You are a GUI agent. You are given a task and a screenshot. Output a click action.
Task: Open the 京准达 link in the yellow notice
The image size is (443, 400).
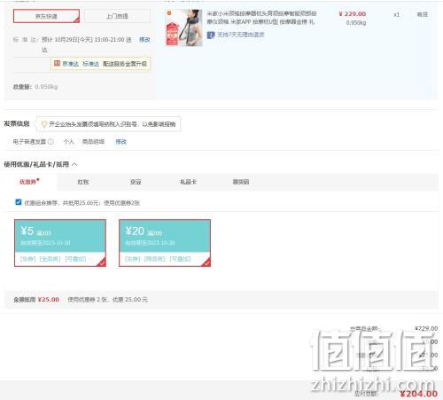coord(70,64)
